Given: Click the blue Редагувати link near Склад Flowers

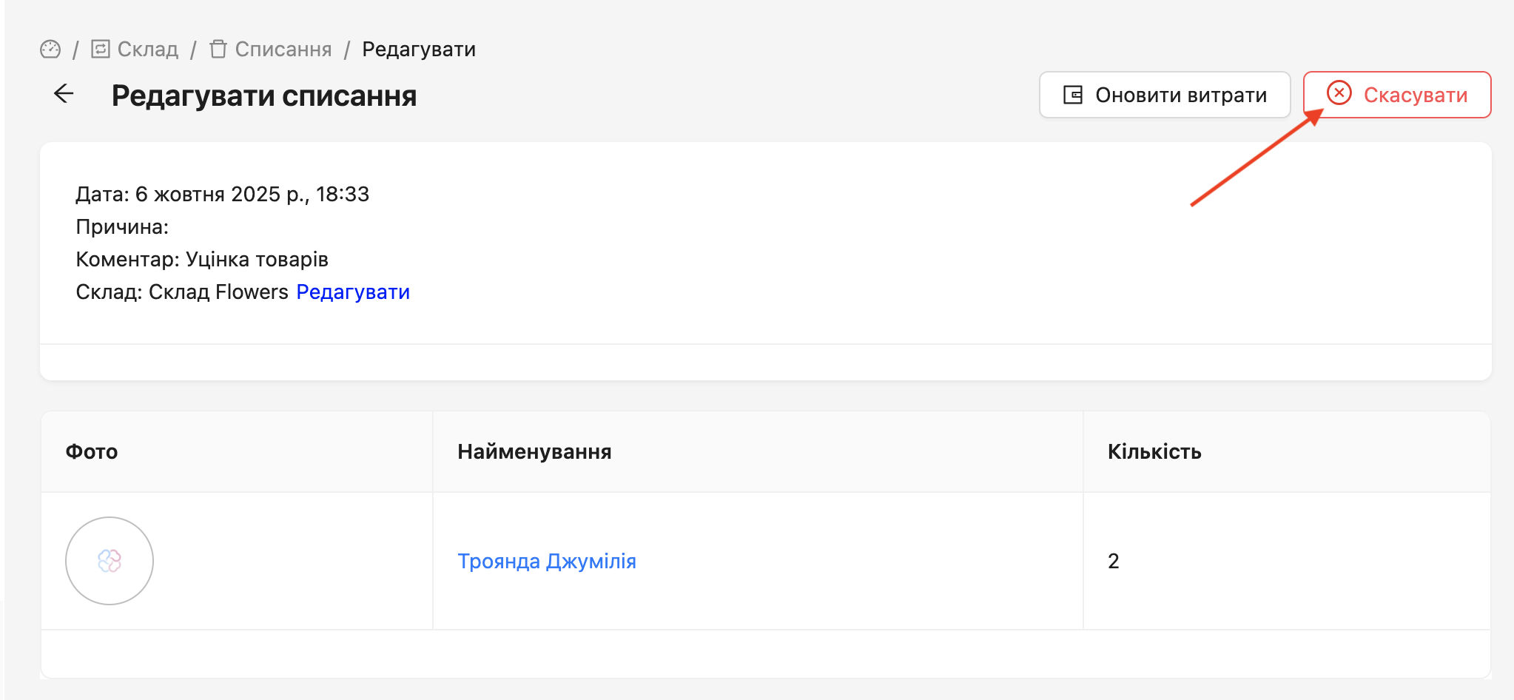Looking at the screenshot, I should [353, 292].
